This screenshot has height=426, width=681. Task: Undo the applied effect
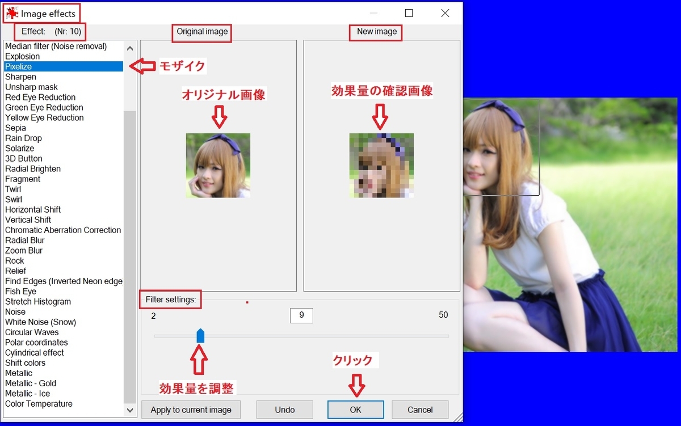tap(284, 410)
